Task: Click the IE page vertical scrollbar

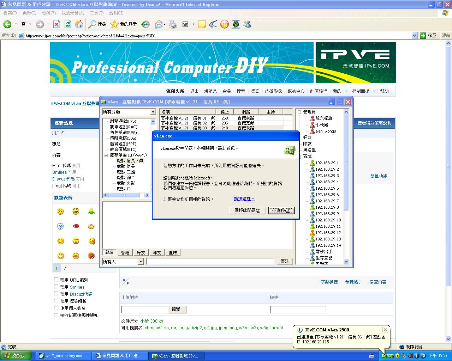Action: click(x=449, y=191)
